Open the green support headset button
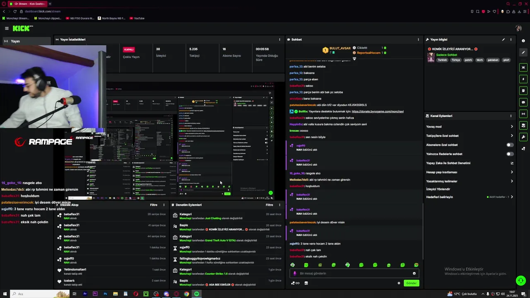 click(x=521, y=281)
